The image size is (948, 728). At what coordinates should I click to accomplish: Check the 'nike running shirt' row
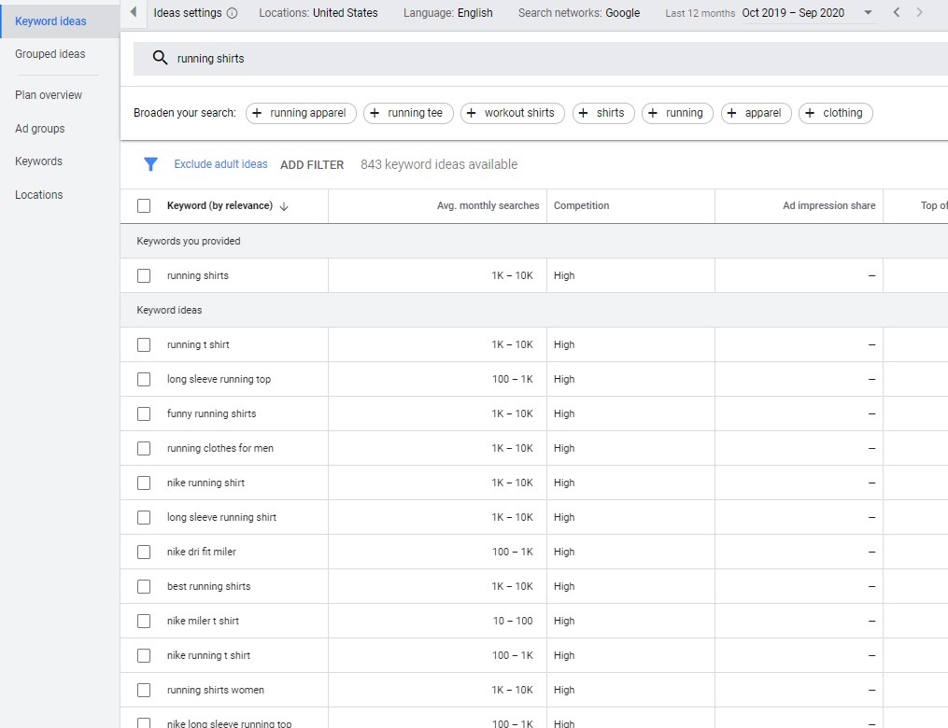[144, 483]
